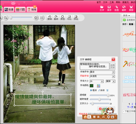This screenshot has height=124, width=136.
Task: Open the 快乐 category dropdown
Action: pyautogui.click(x=126, y=15)
